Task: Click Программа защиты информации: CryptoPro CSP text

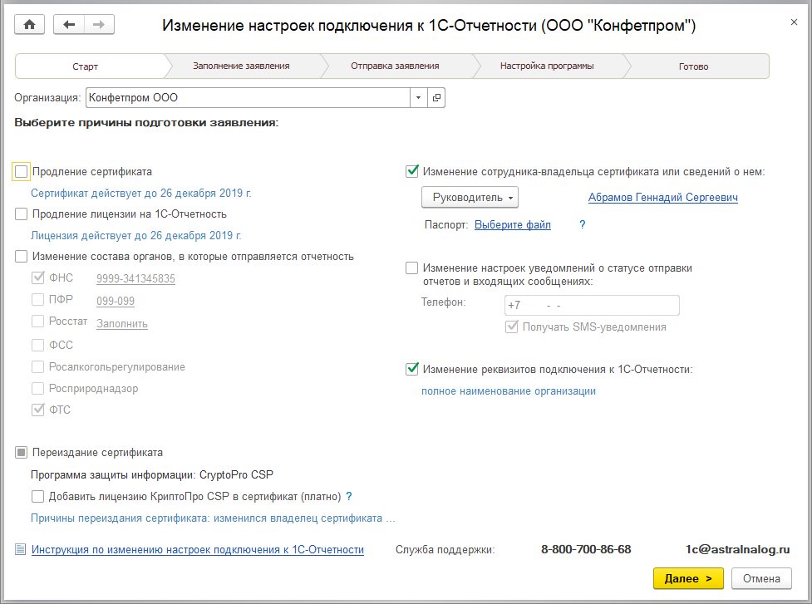Action: [x=152, y=474]
